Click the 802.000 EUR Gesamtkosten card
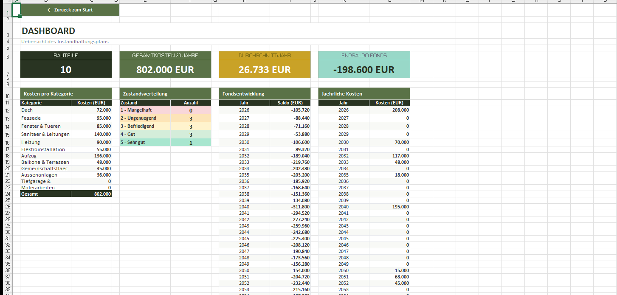This screenshot has height=295, width=617. pos(165,70)
